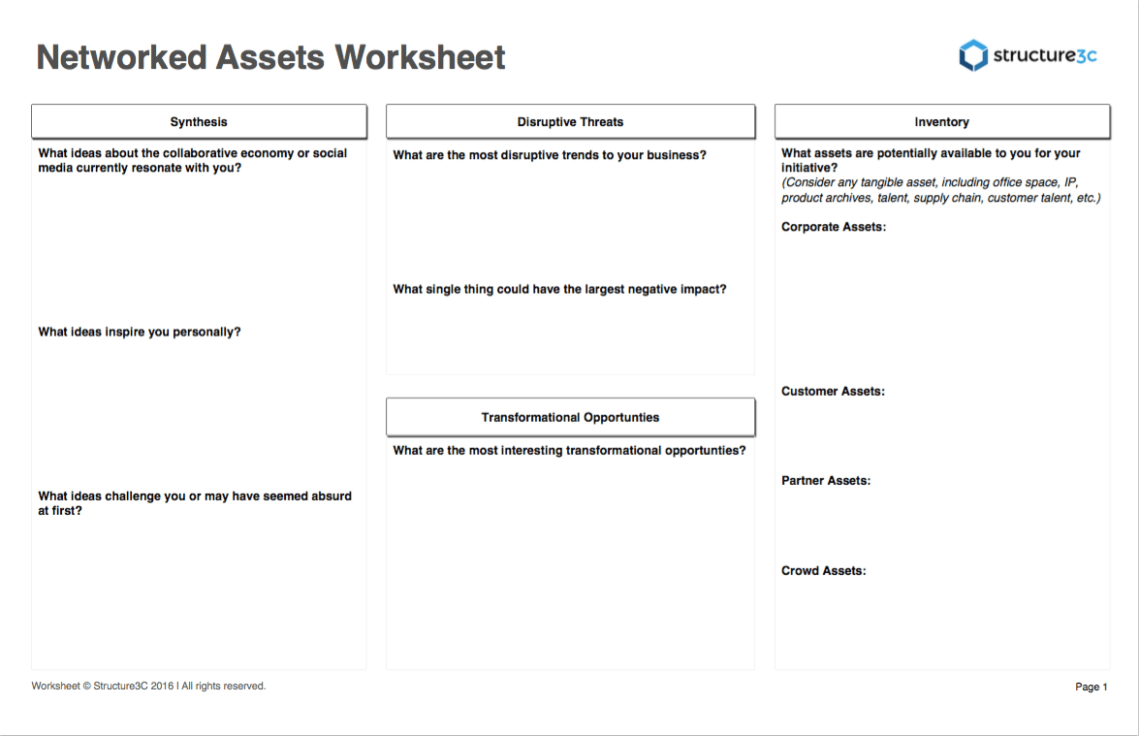Viewport: 1139px width, 736px height.
Task: Click the Networked Assets Worksheet title
Action: (x=270, y=57)
